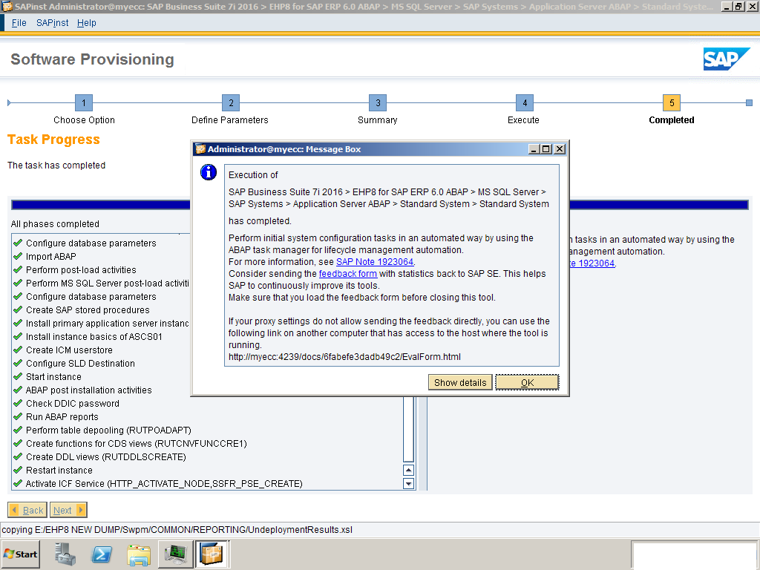Click the checkmark next to Run ABAP reports
760x570 pixels.
point(16,416)
